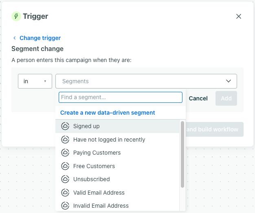Click the segment list scrollbar
This screenshot has width=255, height=213.
[182, 155]
